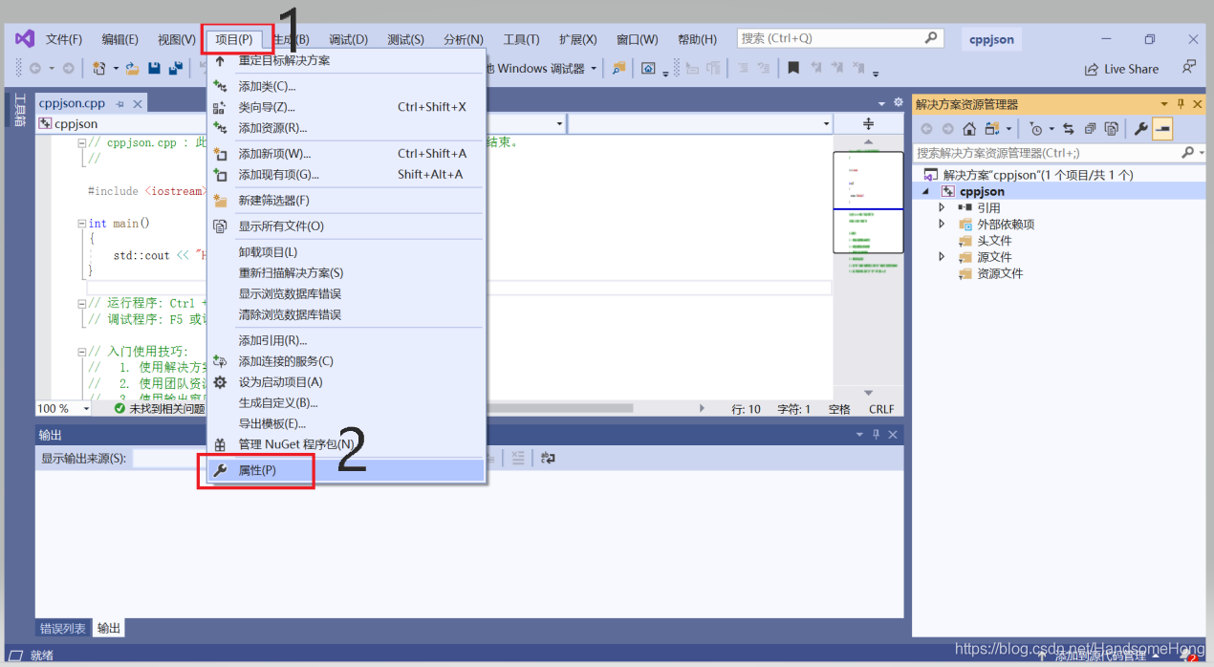Click the Live Share button
The height and width of the screenshot is (667, 1214).
pos(1121,69)
